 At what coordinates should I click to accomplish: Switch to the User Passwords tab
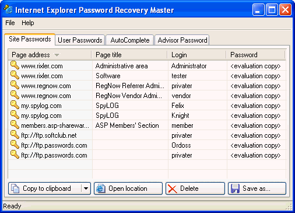pos(80,40)
